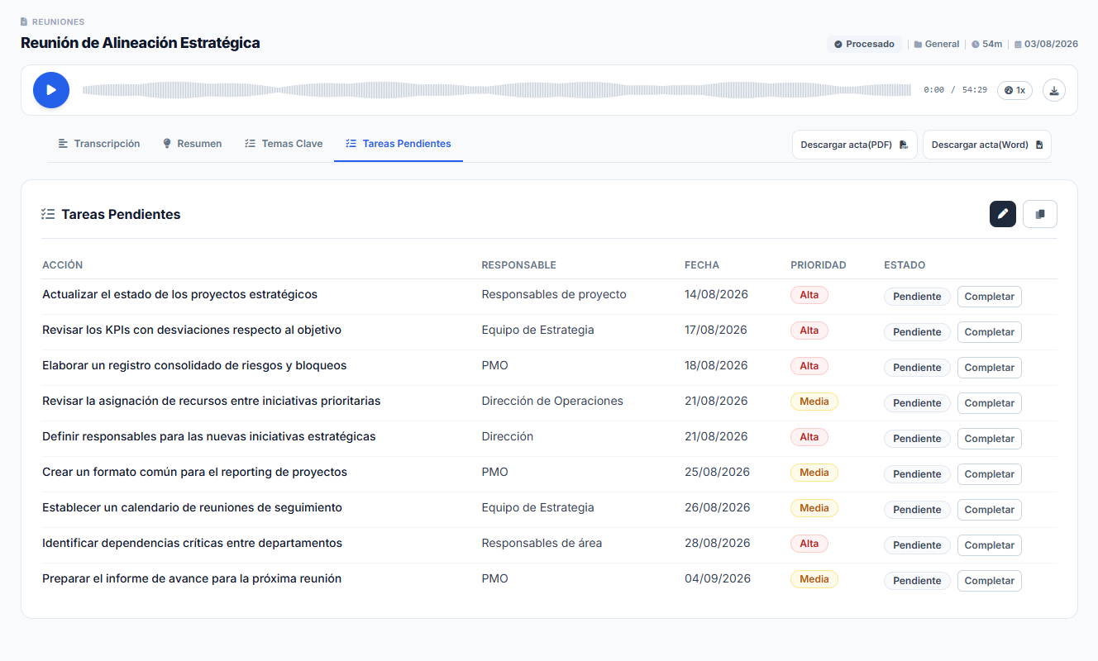The height and width of the screenshot is (661, 1098).
Task: Click the Reuniones breadcrumb link
Action: pos(53,21)
